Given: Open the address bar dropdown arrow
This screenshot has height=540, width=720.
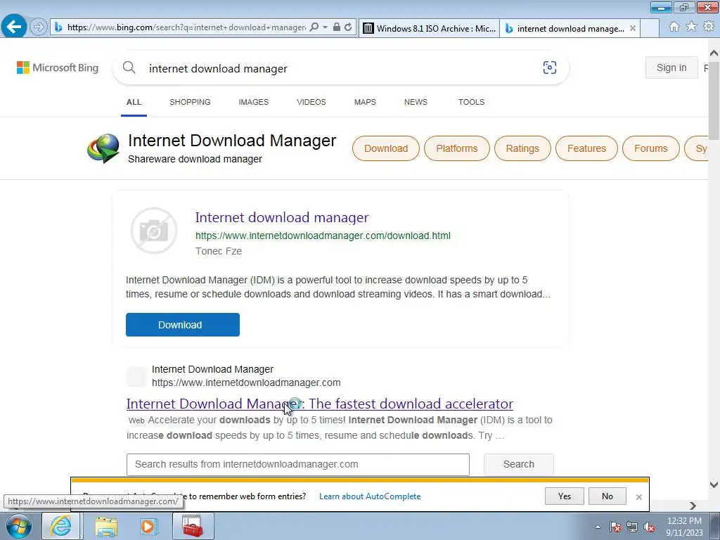Looking at the screenshot, I should tap(325, 27).
